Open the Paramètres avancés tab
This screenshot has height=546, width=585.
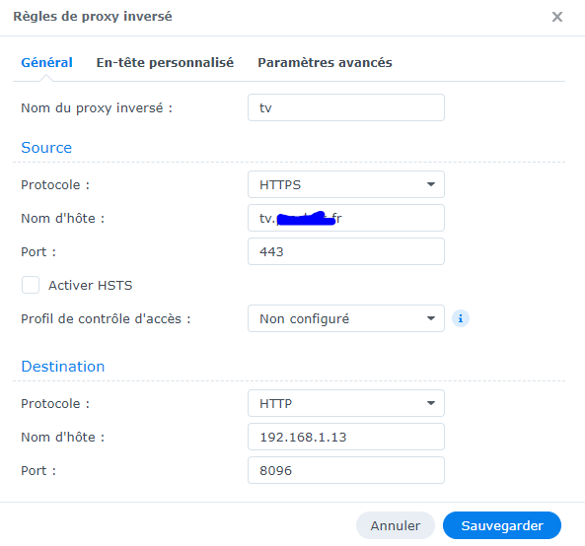pos(325,63)
